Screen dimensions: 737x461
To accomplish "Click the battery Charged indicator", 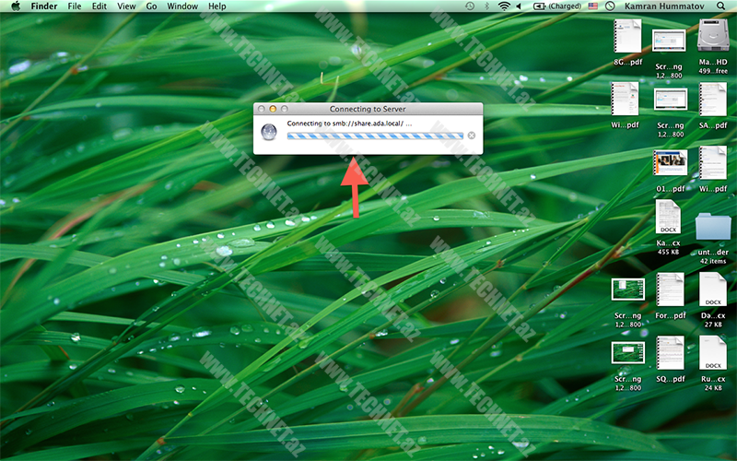I will coord(557,6).
